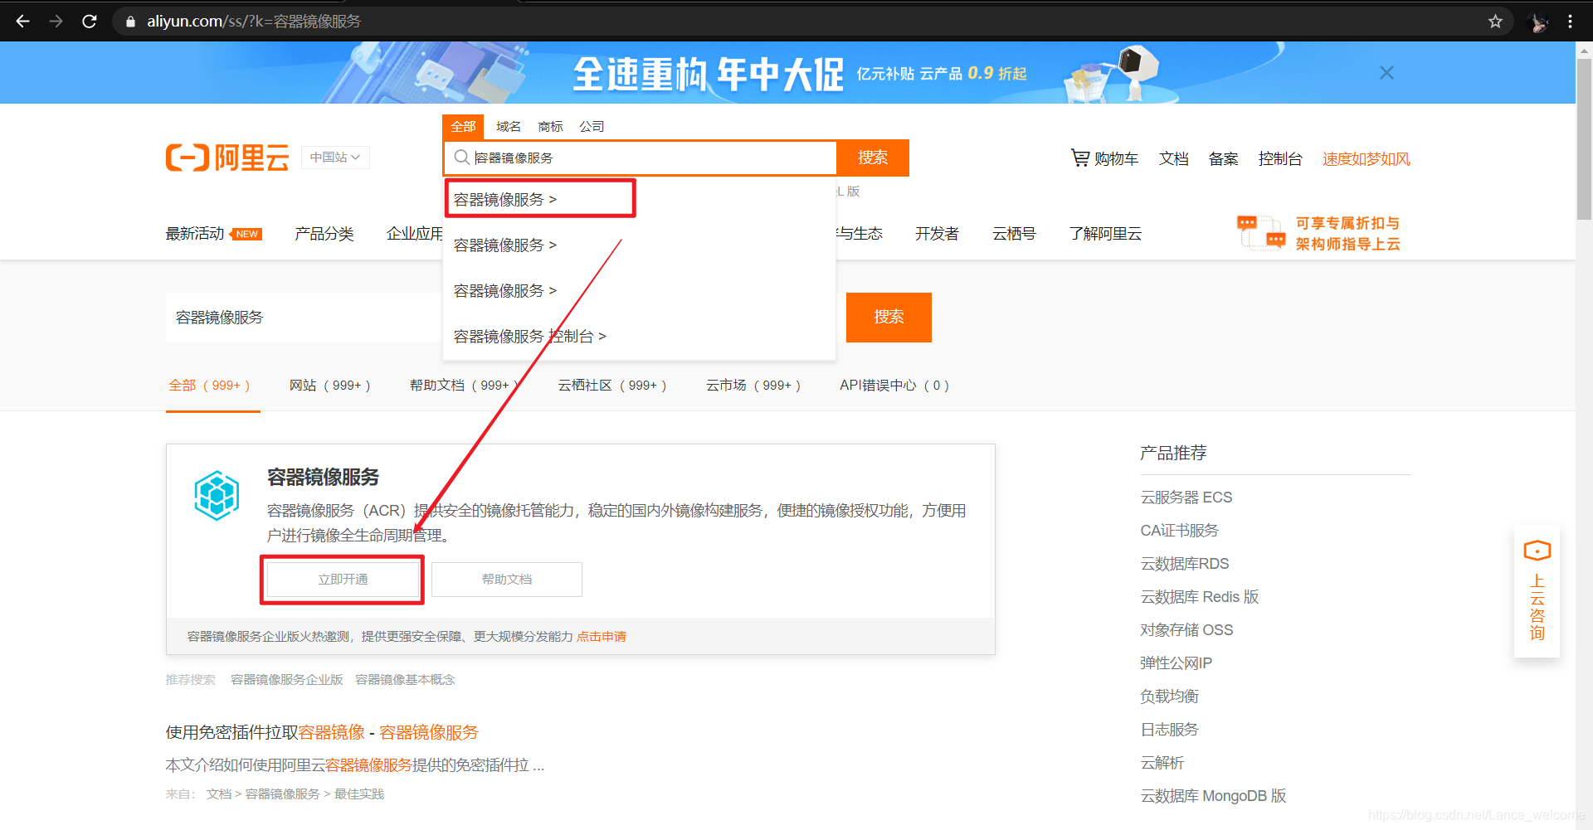Open 日志服务 recommendation

click(1169, 730)
